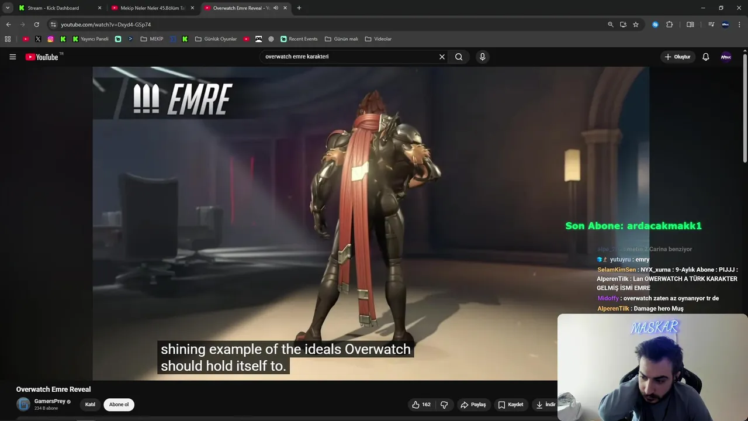Open Chrome page zoom icon in address bar

pyautogui.click(x=611, y=25)
